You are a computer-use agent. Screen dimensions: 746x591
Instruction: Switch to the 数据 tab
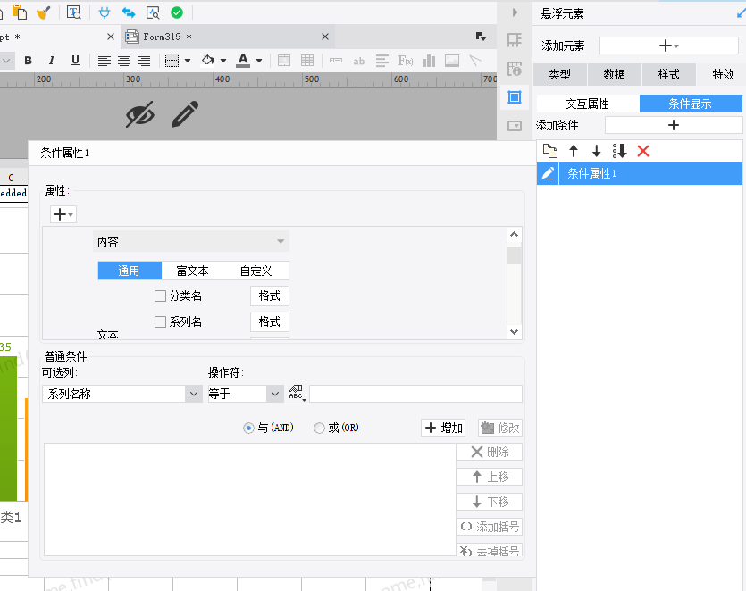click(x=614, y=74)
